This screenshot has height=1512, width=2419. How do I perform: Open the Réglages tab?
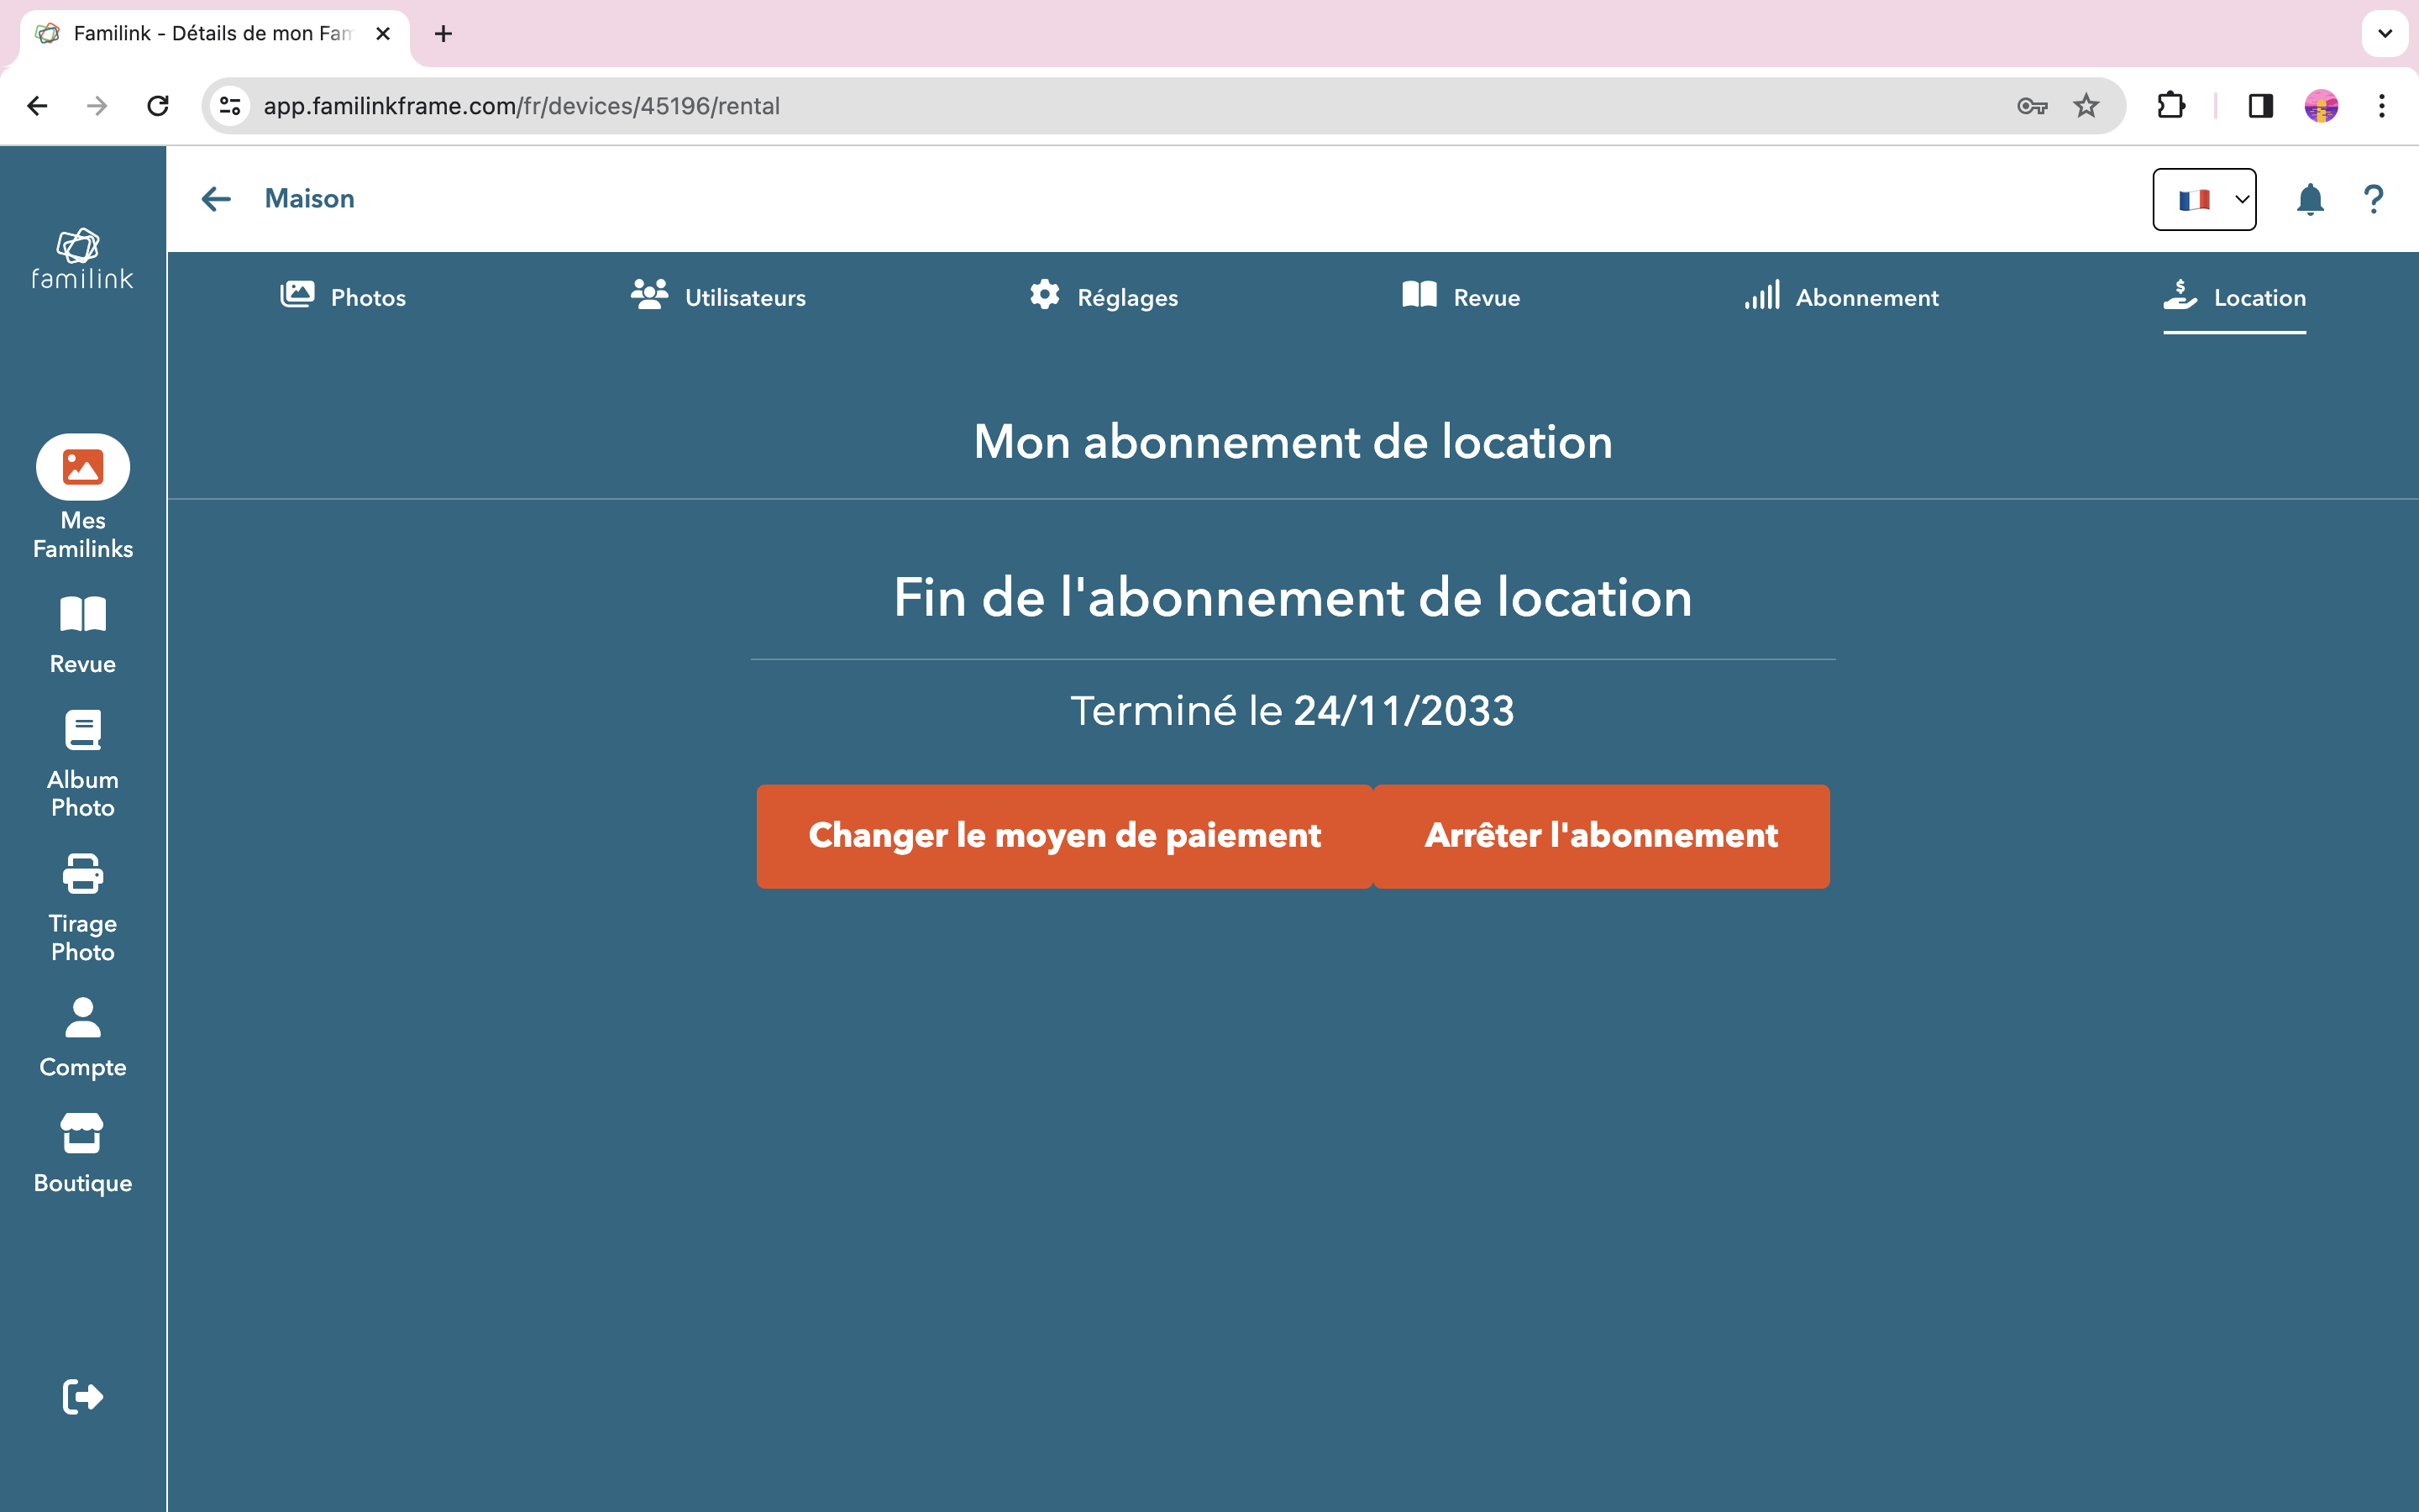[1104, 297]
